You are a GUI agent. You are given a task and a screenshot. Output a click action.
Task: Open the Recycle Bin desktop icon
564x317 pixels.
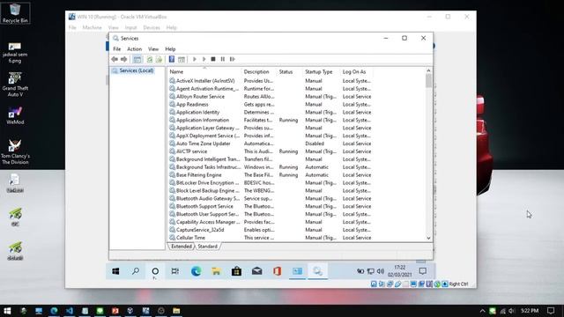click(15, 13)
